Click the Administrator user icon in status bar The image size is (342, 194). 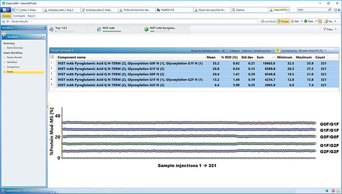[x=3, y=191]
